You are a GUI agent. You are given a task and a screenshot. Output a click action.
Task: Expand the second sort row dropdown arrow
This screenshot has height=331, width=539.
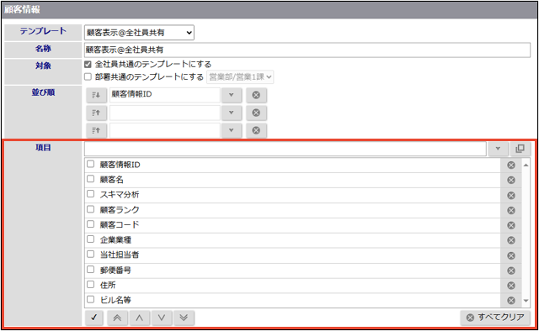point(232,113)
